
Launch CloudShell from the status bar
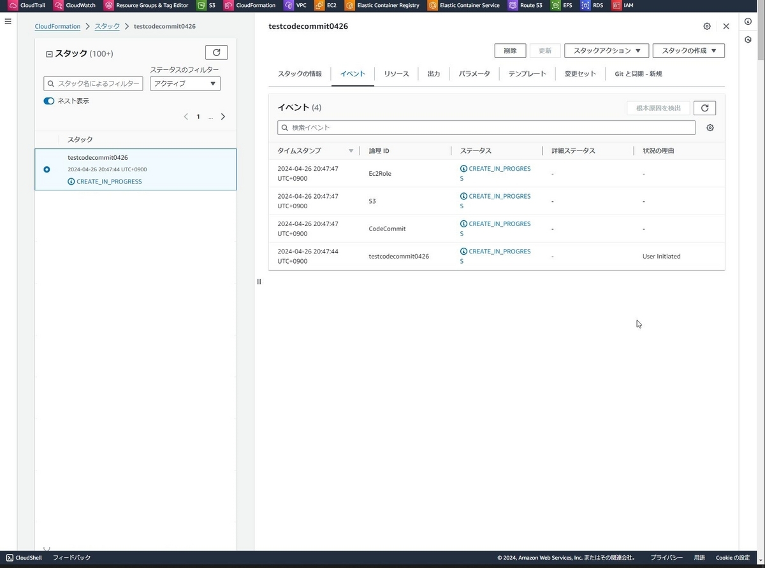[24, 557]
